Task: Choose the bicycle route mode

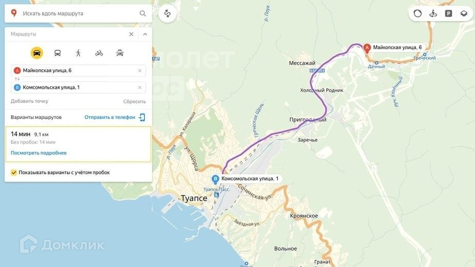Action: pyautogui.click(x=99, y=53)
